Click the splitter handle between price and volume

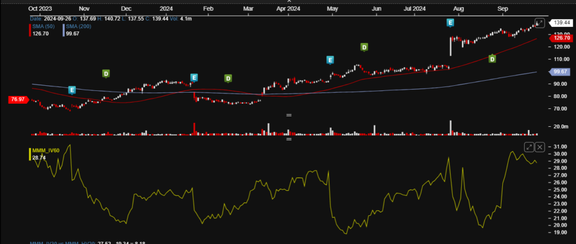point(289,115)
